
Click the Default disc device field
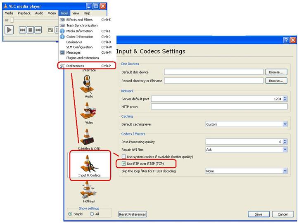click(x=214, y=72)
